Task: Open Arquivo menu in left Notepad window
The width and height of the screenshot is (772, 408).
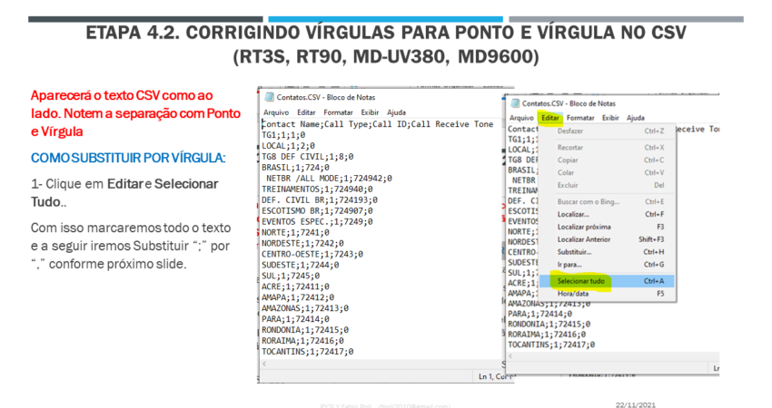Action: click(276, 112)
